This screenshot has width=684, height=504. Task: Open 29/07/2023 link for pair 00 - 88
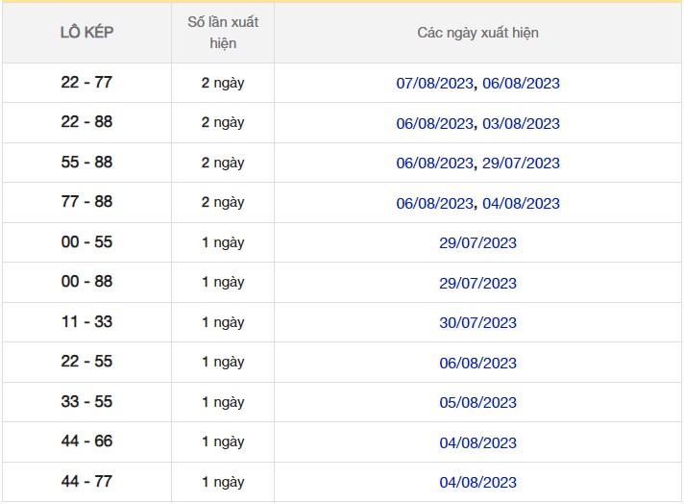477,284
